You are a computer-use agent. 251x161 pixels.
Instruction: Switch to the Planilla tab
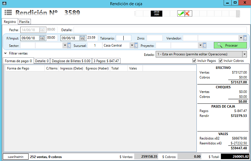pos(24,22)
